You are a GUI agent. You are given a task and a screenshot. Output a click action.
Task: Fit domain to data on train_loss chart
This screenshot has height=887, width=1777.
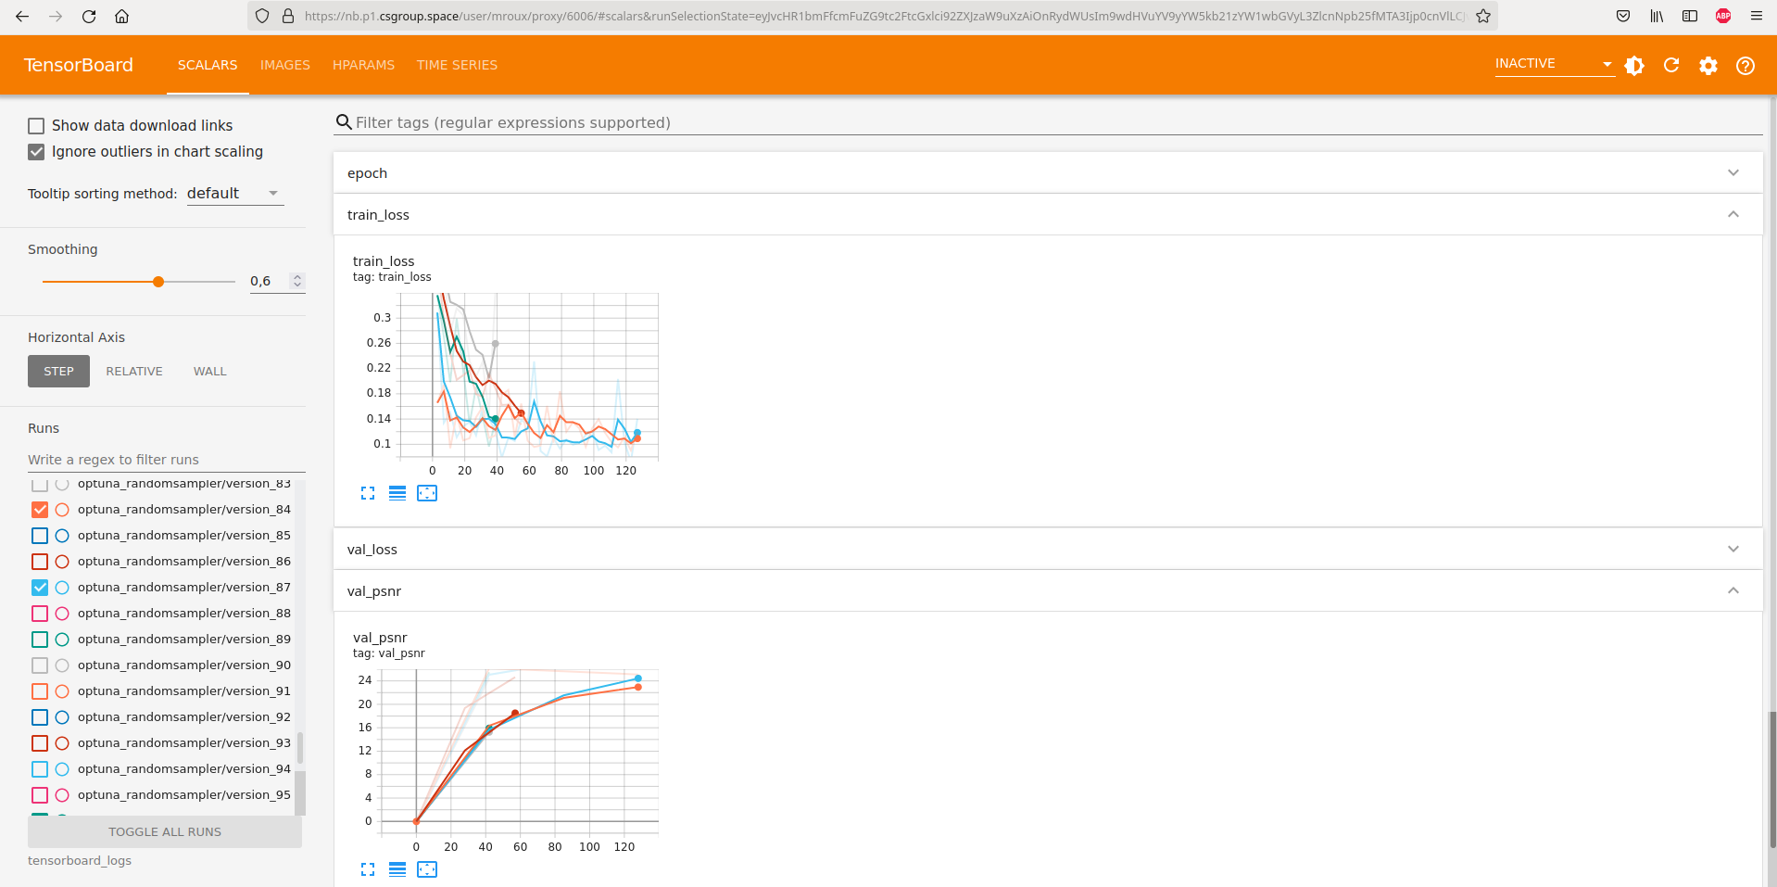(427, 493)
